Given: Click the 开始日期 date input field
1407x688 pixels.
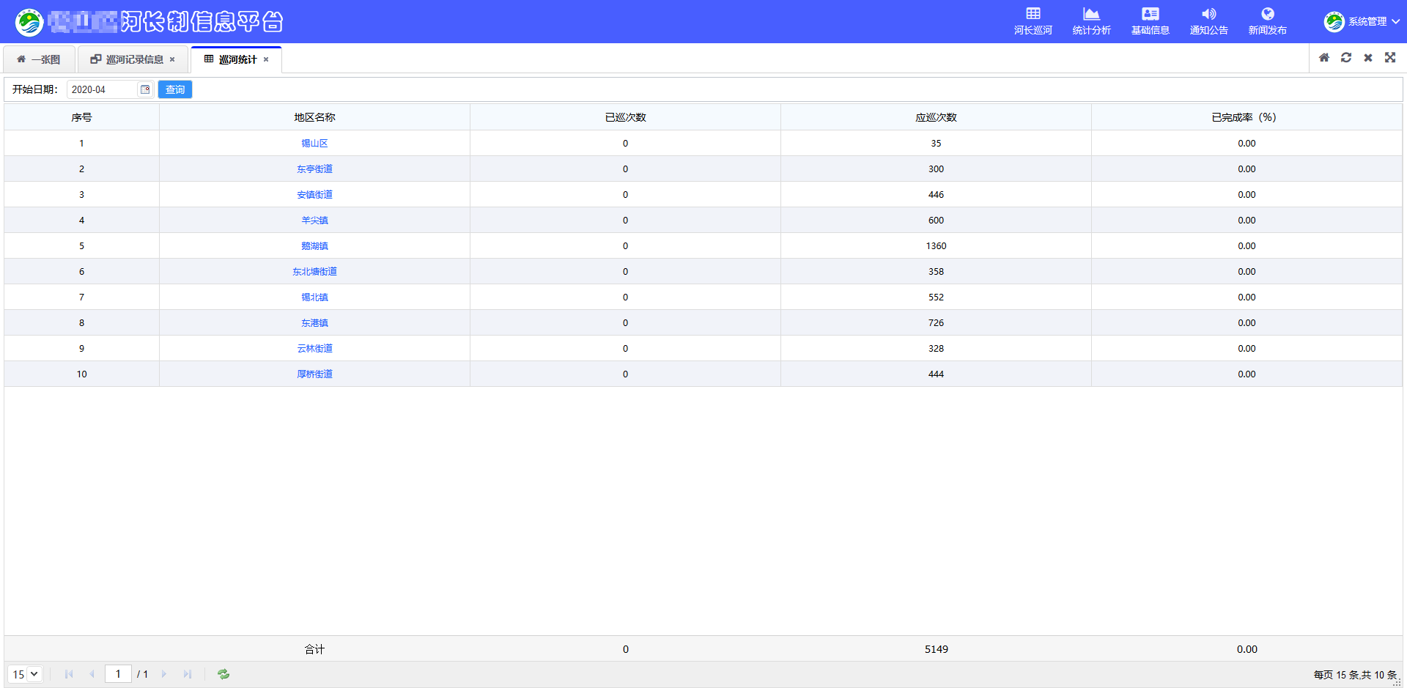Looking at the screenshot, I should click(x=103, y=89).
